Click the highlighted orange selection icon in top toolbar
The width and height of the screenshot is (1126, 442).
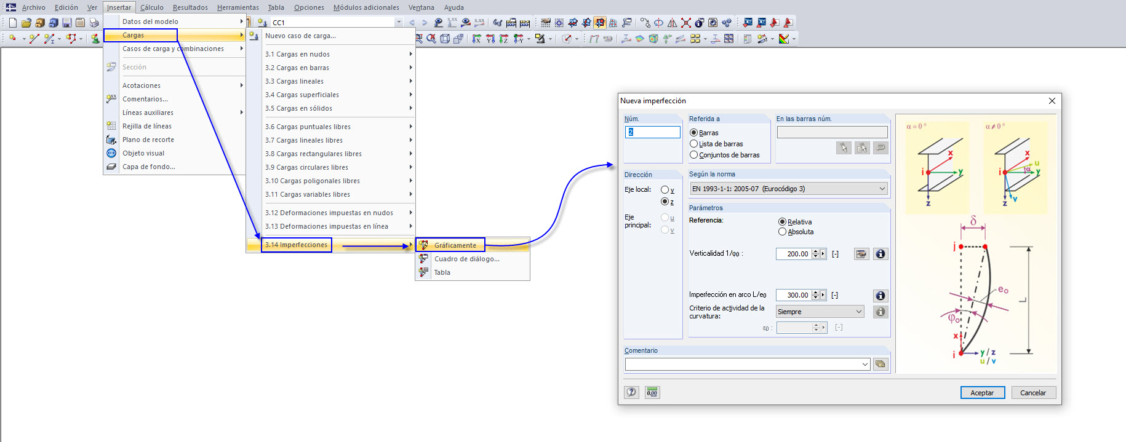(600, 23)
